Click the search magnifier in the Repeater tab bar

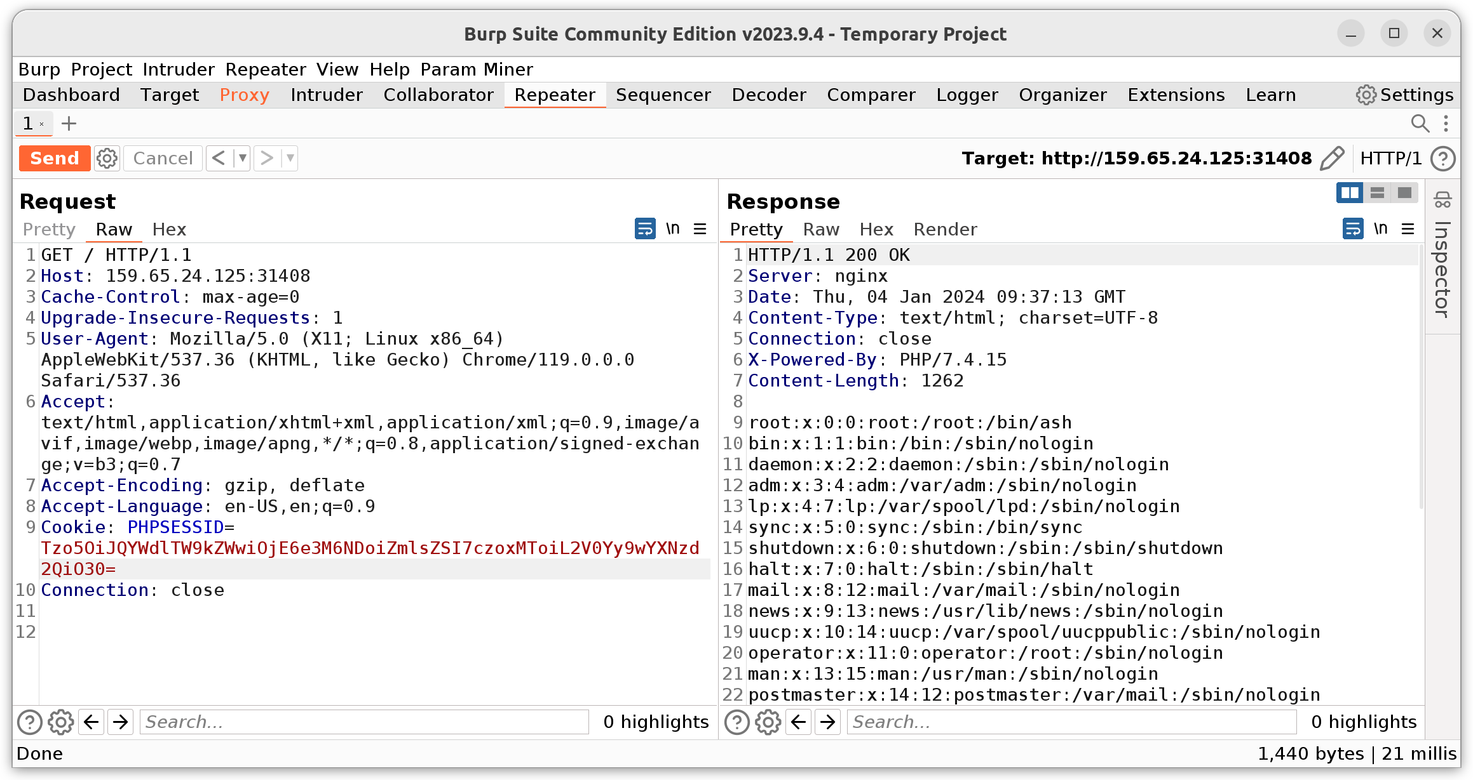tap(1420, 123)
